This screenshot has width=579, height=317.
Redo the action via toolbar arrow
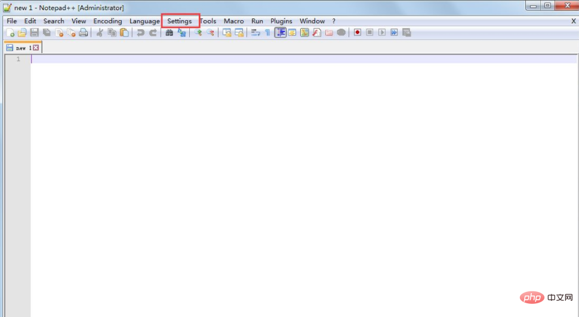(x=153, y=32)
